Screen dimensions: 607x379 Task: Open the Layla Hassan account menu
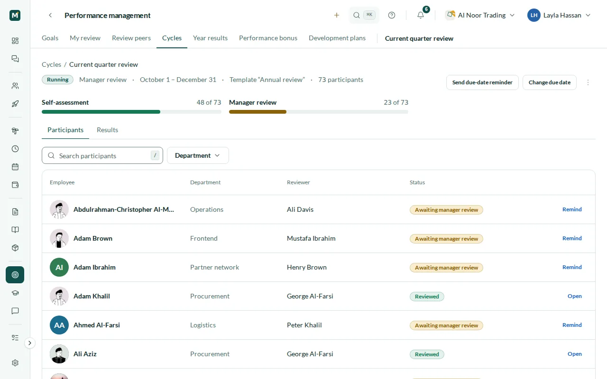[x=559, y=15]
